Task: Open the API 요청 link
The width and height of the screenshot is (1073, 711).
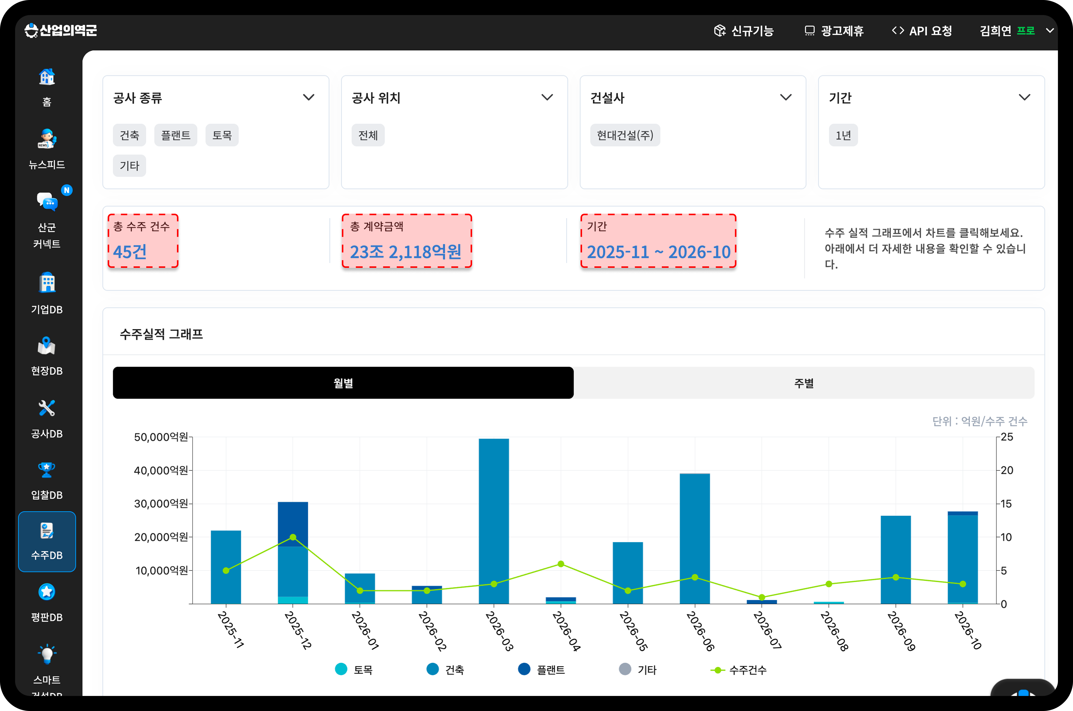Action: tap(922, 30)
